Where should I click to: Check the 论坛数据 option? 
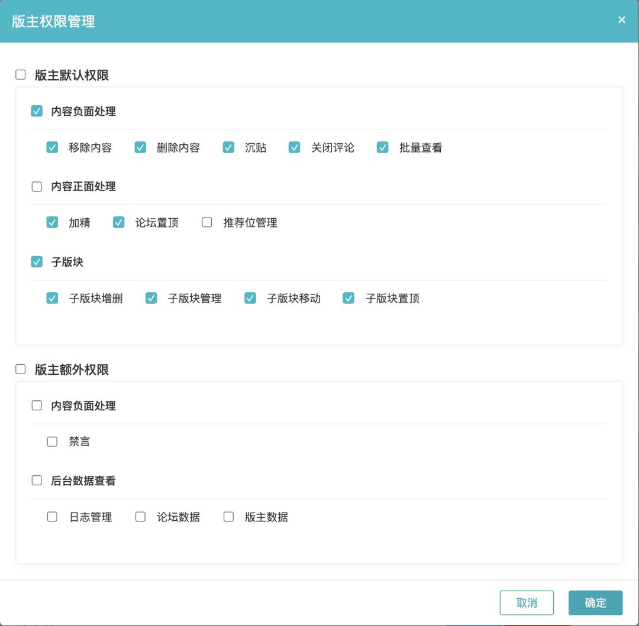click(x=140, y=517)
